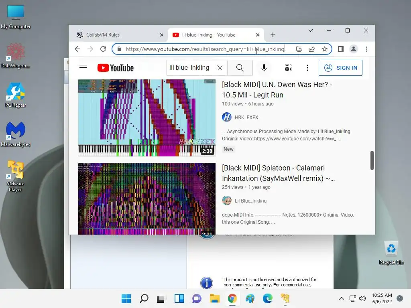Screen dimensions: 411x308
Task: Open U.N. Owen Was Her video thumbnail
Action: coord(147,118)
